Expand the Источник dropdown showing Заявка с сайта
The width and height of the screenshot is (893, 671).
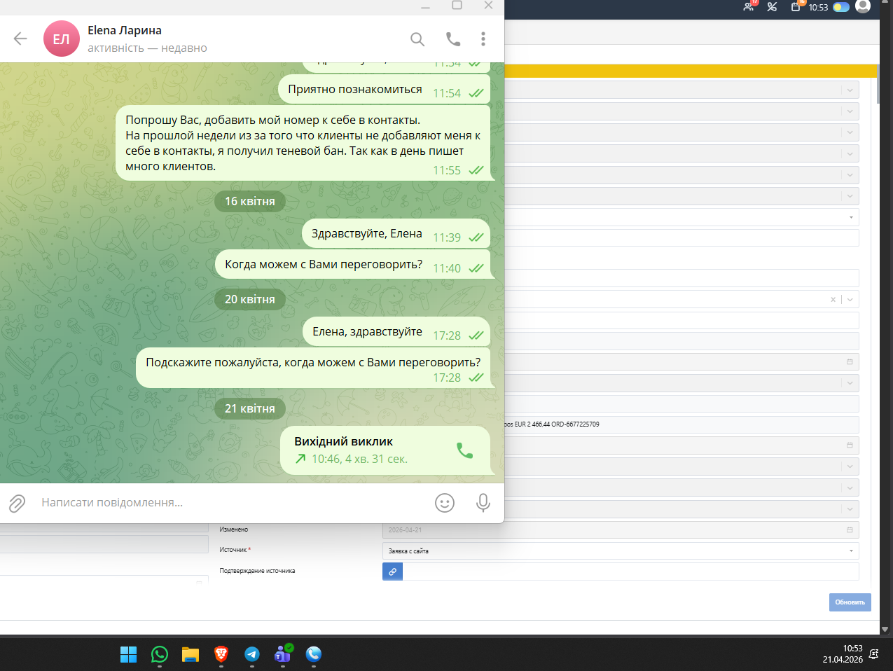point(621,551)
